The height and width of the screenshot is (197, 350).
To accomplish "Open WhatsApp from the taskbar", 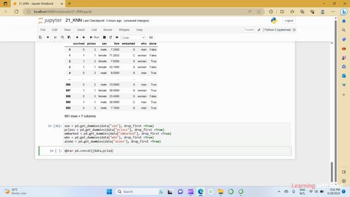I will 211,192.
